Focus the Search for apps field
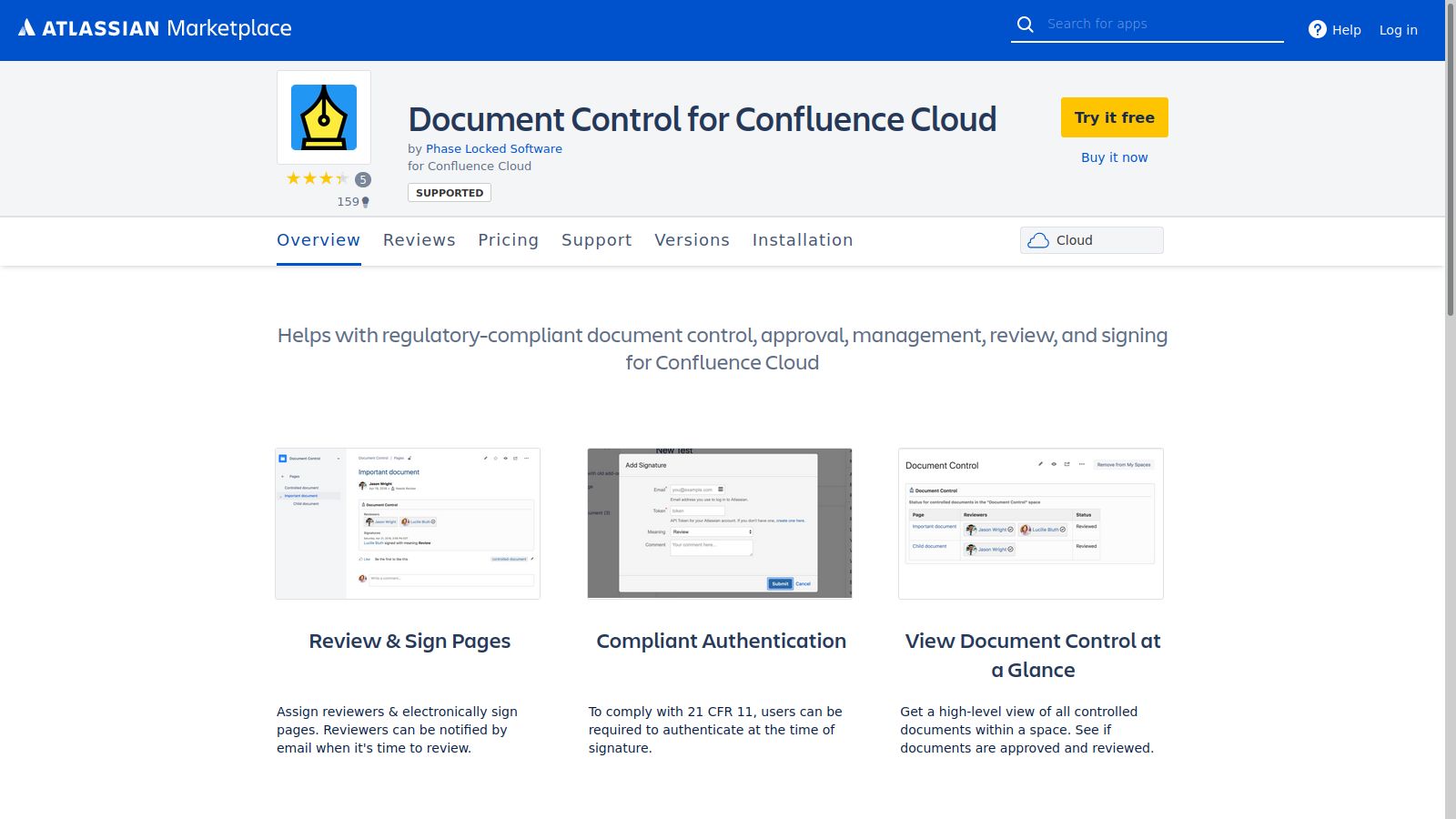The width and height of the screenshot is (1456, 819). pos(1163,24)
